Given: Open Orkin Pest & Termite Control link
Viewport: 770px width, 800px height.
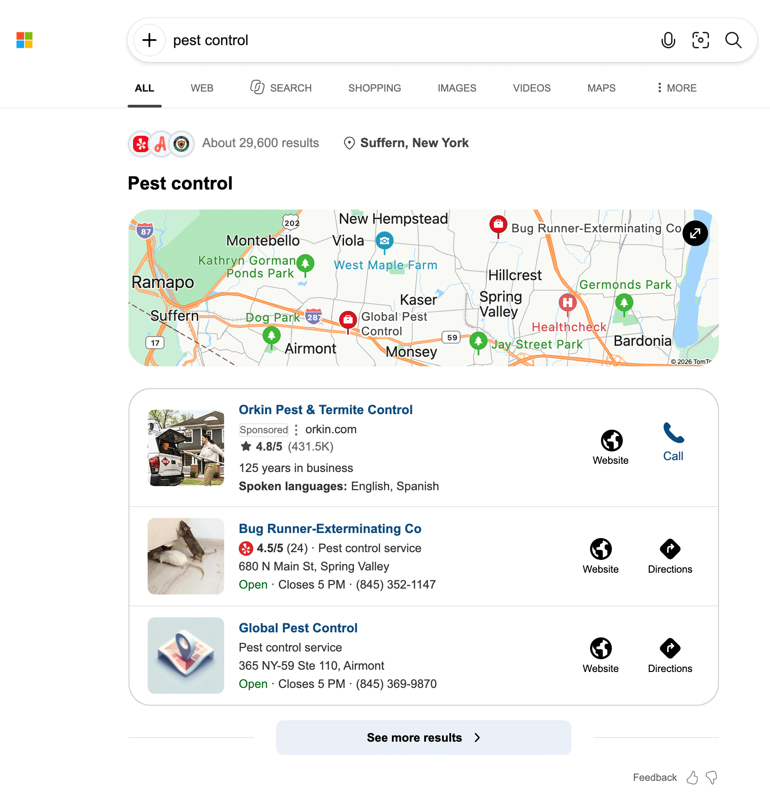Looking at the screenshot, I should click(x=326, y=410).
